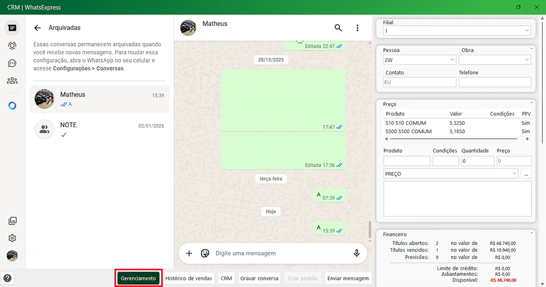
Task: Record a voice message with microphone
Action: click(357, 253)
